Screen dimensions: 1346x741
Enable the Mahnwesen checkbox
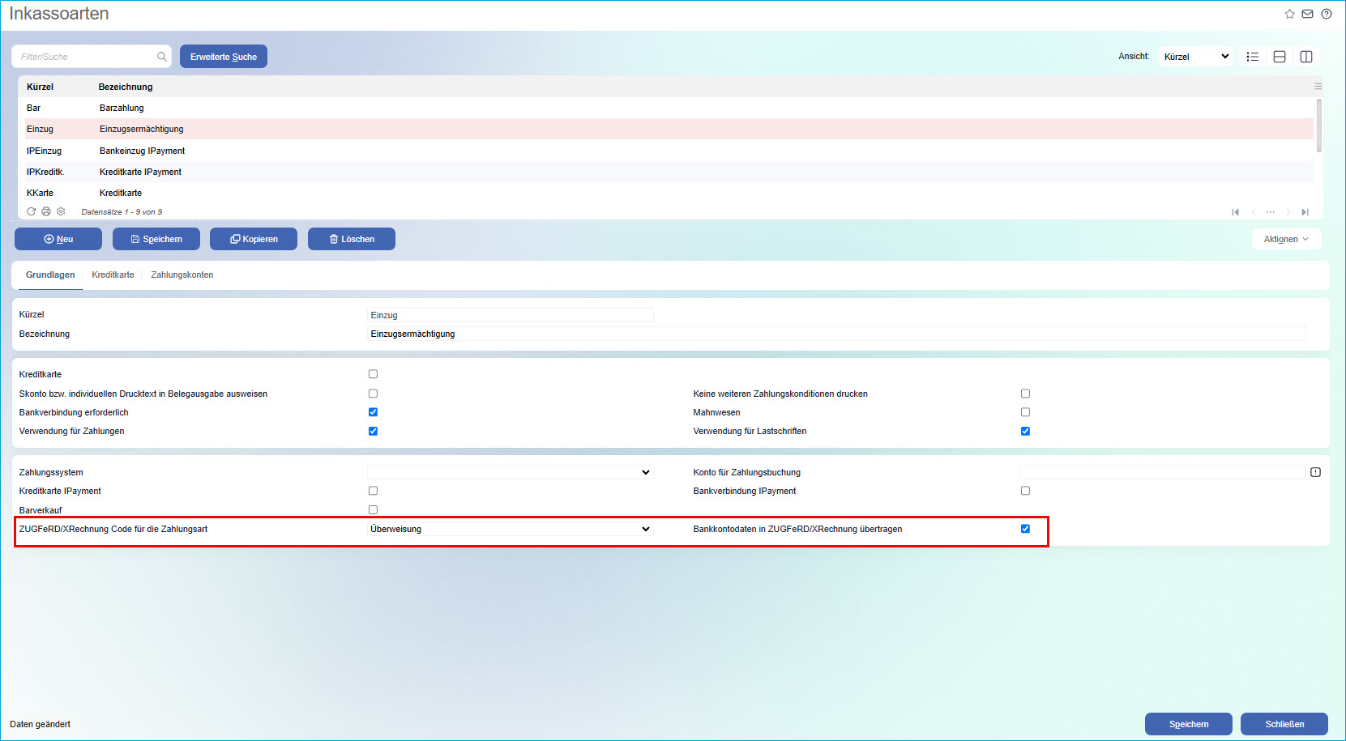pos(1025,412)
